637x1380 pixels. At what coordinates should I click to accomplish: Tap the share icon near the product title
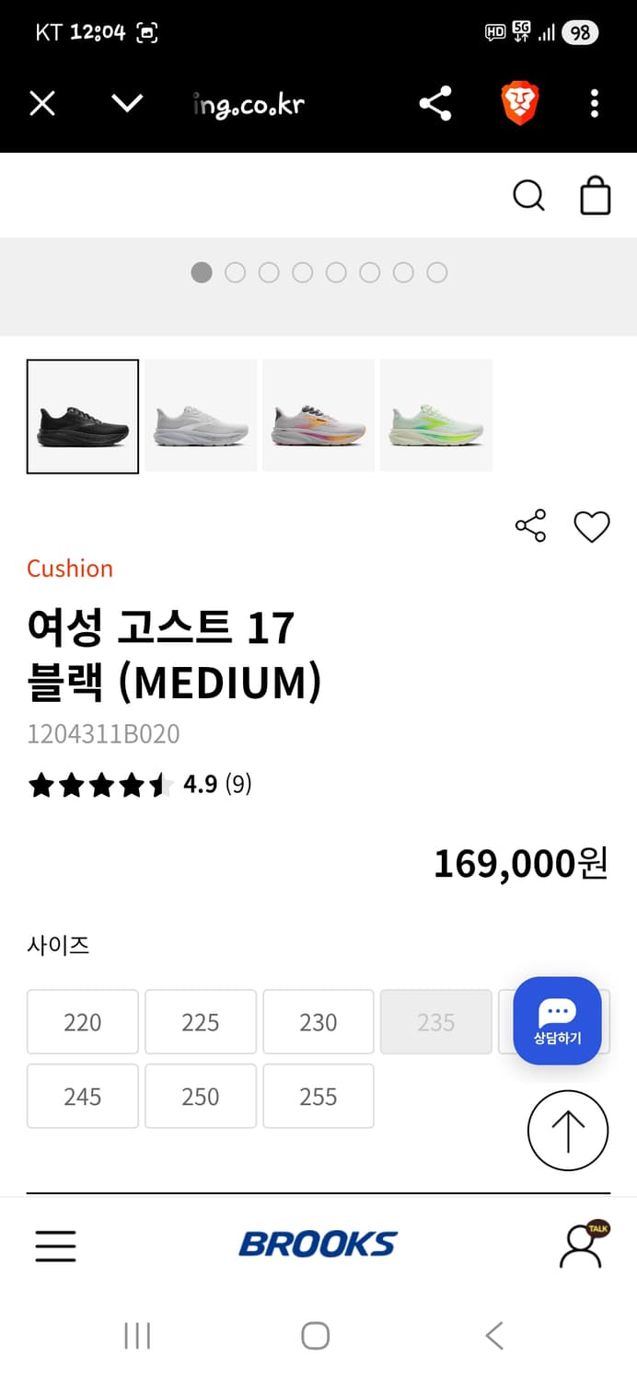click(x=530, y=525)
